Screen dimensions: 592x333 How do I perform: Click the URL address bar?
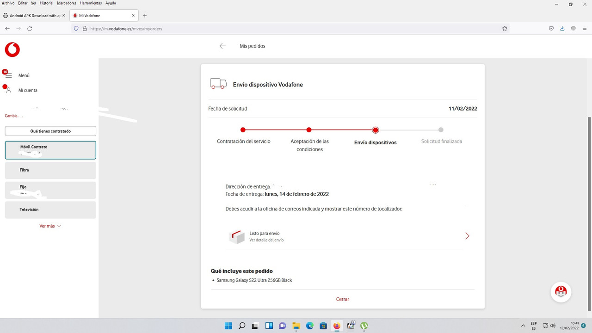click(x=291, y=28)
